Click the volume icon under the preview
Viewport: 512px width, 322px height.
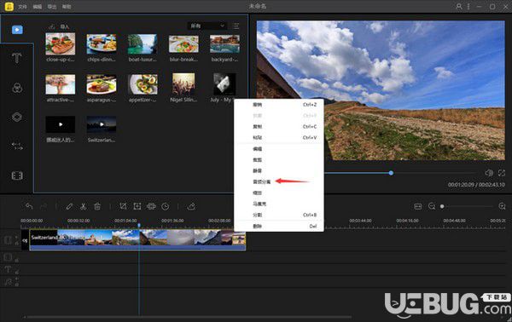[489, 173]
